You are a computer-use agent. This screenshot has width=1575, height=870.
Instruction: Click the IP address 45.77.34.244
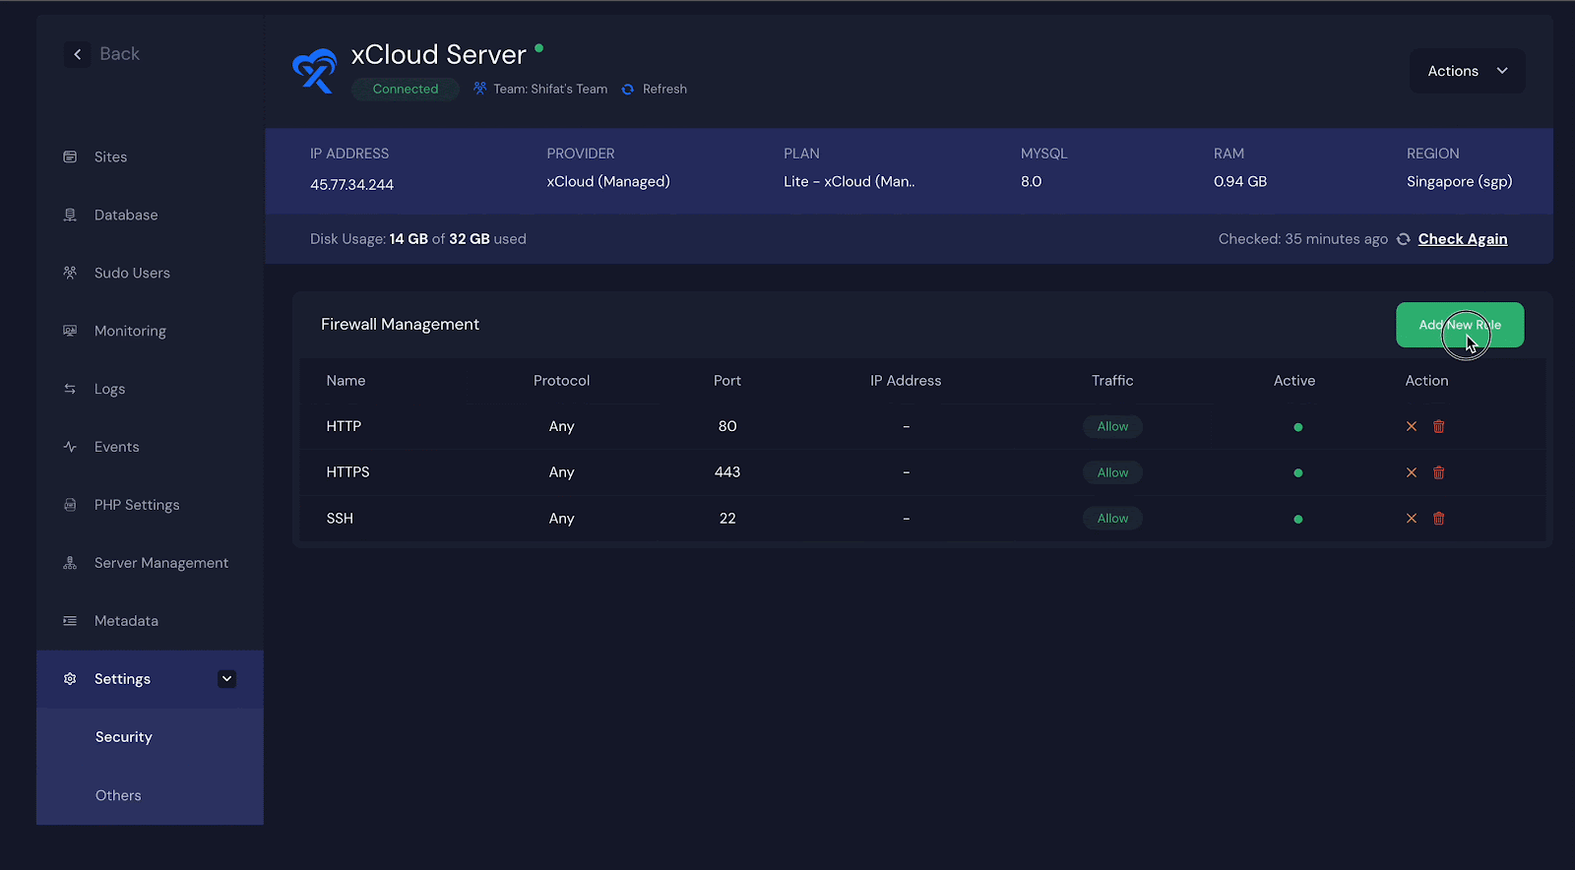[x=351, y=185]
